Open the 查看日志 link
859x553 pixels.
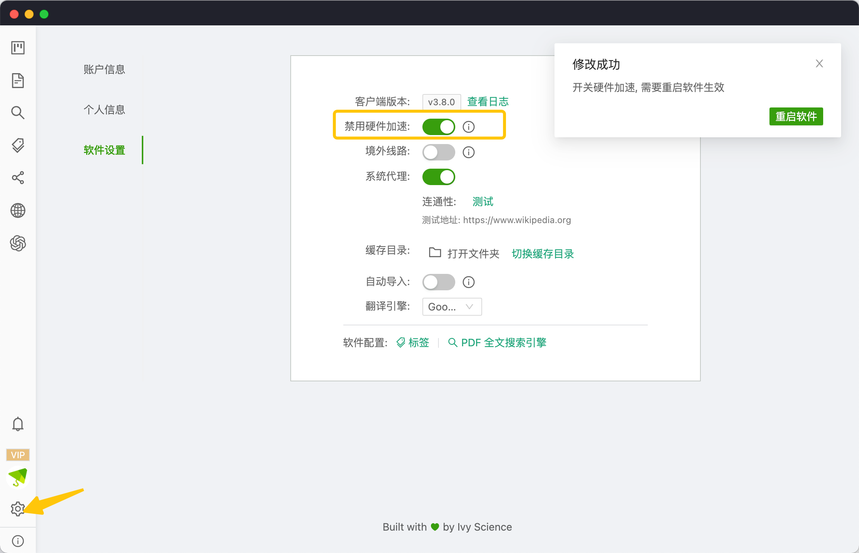coord(488,101)
